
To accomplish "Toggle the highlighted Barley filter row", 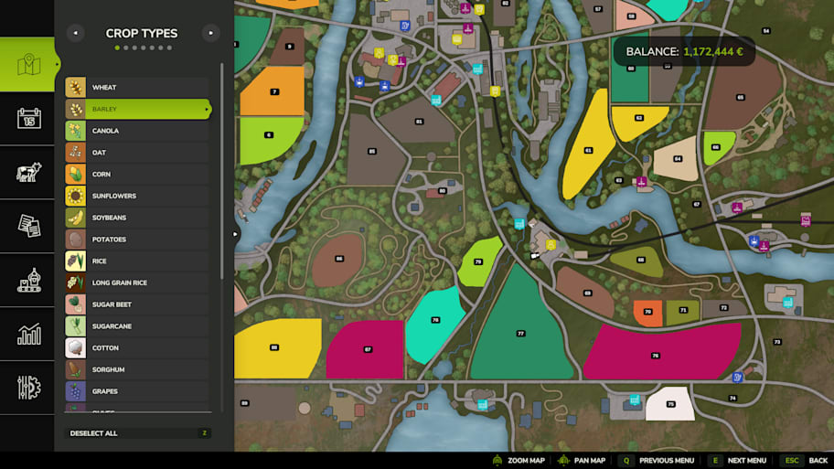I will point(138,109).
